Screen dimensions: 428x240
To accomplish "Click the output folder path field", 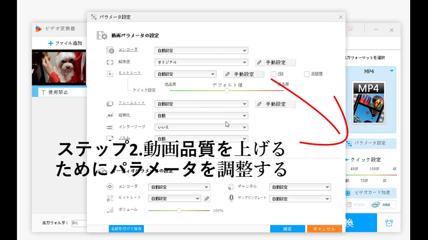I will coord(79,223).
